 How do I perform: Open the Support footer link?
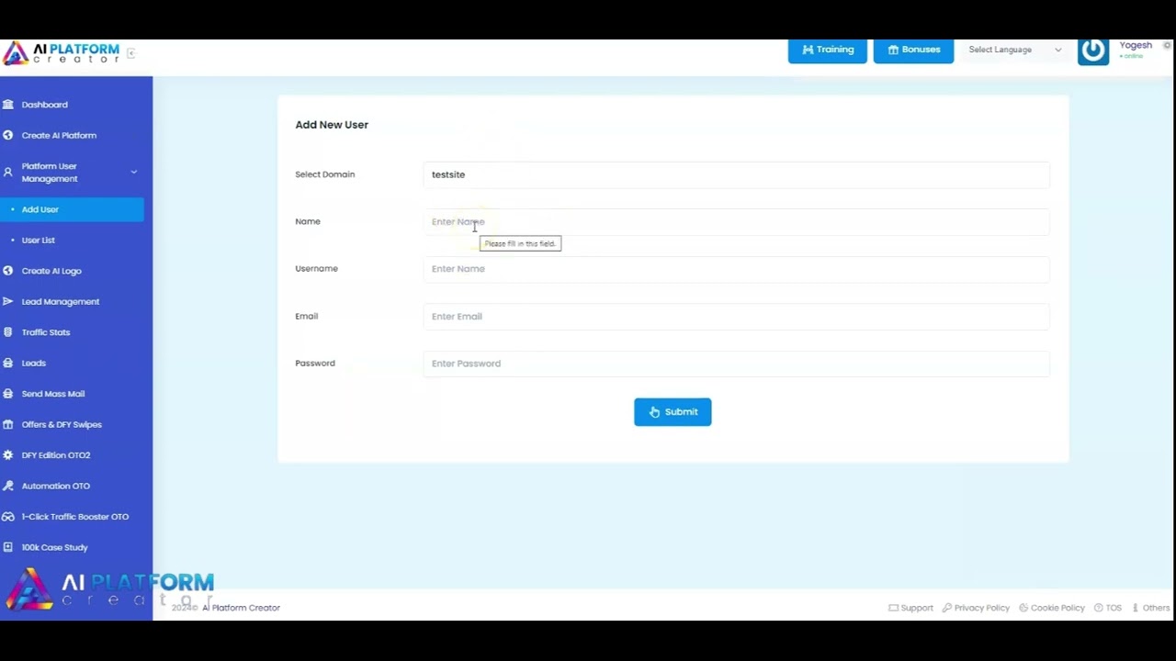click(910, 608)
